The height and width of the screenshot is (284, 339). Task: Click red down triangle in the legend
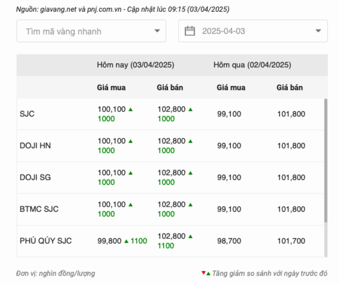pyautogui.click(x=204, y=273)
